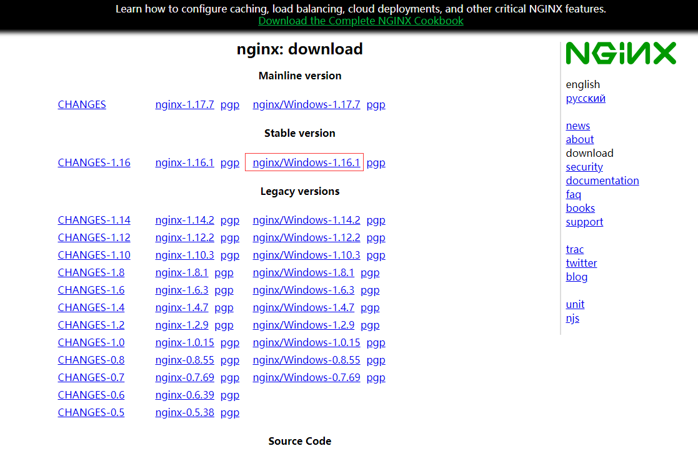The width and height of the screenshot is (698, 451).
Task: Open the mainline CHANGES link
Action: pyautogui.click(x=82, y=105)
